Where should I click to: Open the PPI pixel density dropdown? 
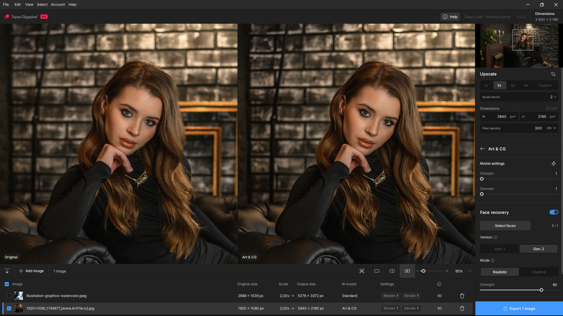[552, 128]
